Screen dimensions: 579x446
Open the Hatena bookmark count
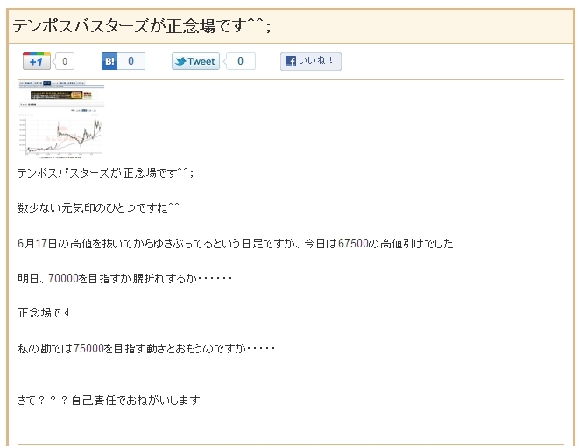tap(131, 61)
